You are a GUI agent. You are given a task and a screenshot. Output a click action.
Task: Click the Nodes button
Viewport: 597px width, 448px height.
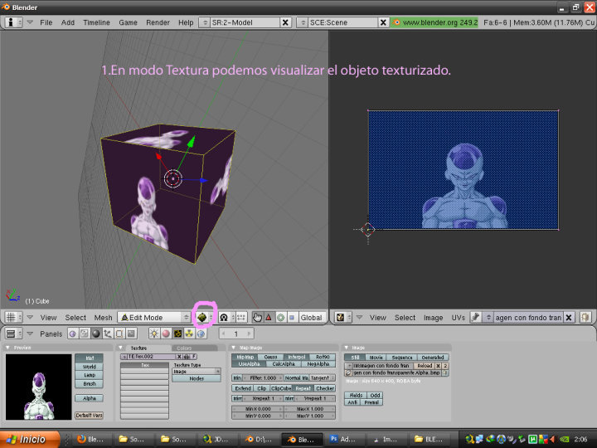[x=197, y=378]
